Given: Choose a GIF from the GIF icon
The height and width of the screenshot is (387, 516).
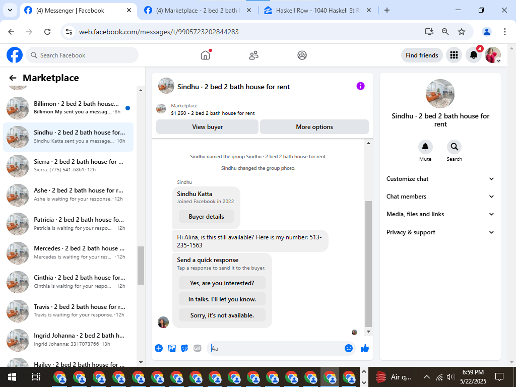Looking at the screenshot, I should (198, 348).
